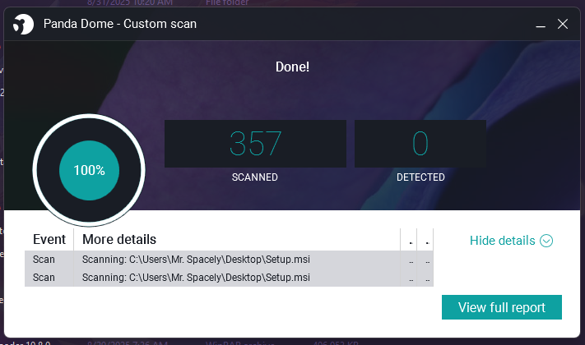Open the View full report button
This screenshot has width=585, height=345.
pyautogui.click(x=501, y=307)
